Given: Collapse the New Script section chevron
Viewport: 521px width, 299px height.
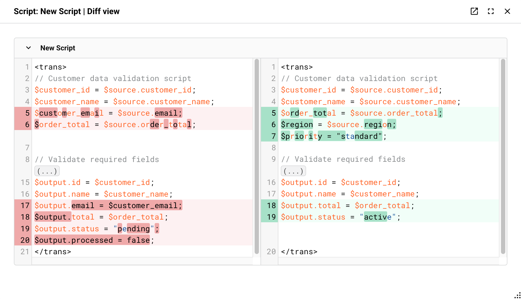Looking at the screenshot, I should click(x=29, y=48).
